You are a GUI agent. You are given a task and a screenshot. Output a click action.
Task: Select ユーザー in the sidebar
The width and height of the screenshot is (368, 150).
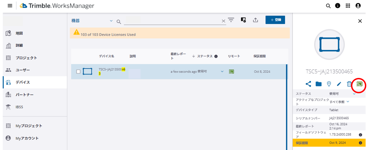[23, 70]
